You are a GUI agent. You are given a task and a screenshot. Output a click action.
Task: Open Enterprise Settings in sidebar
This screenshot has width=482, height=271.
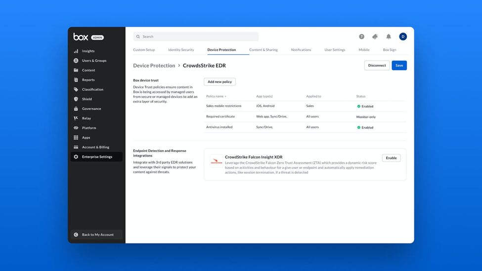[x=96, y=156]
